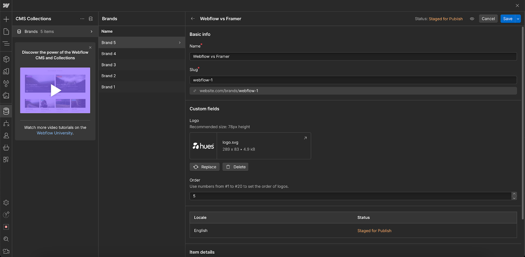Open the Webflow University link
Image resolution: width=525 pixels, height=257 pixels.
[x=55, y=133]
